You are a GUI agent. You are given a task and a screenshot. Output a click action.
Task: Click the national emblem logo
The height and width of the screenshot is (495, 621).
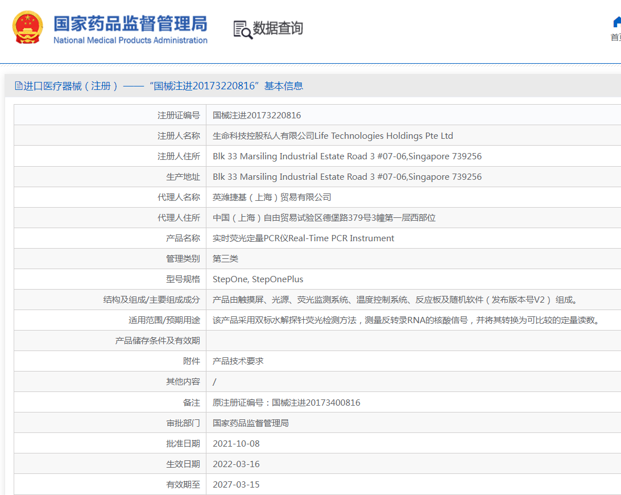pyautogui.click(x=27, y=27)
